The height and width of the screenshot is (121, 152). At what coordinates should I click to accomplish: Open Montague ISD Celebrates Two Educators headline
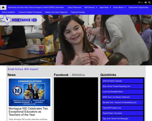pyautogui.click(x=28, y=112)
